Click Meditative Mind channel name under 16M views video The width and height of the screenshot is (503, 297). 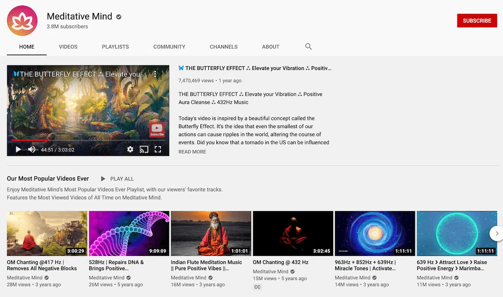coord(189,277)
